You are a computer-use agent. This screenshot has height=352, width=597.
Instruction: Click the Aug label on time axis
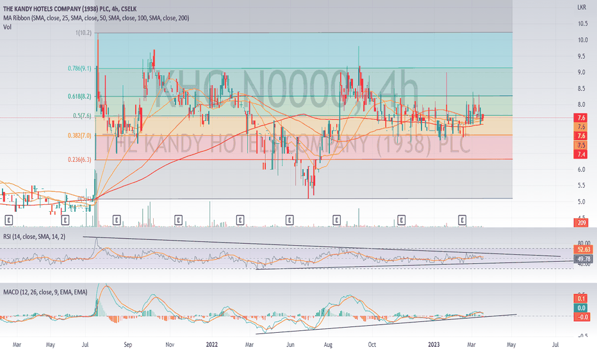point(328,345)
